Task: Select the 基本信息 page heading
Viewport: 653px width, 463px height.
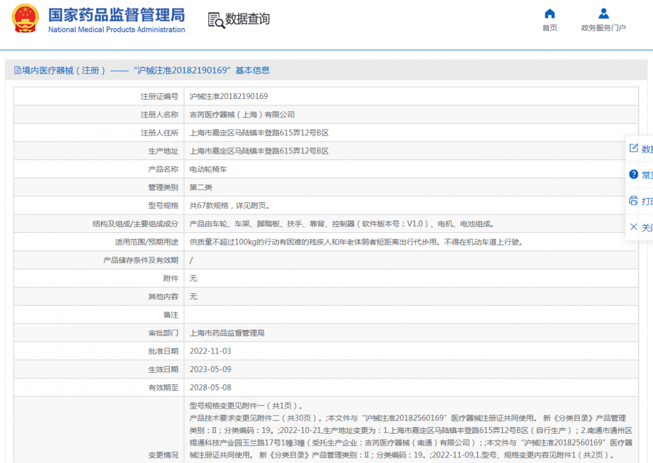Action: pyautogui.click(x=252, y=70)
